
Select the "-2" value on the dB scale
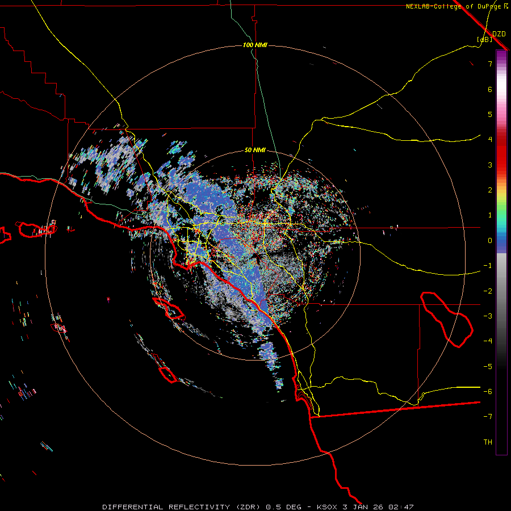click(x=488, y=291)
